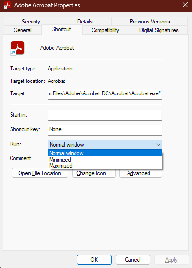The width and height of the screenshot is (192, 268).
Task: Open the Details tab
Action: pyautogui.click(x=85, y=22)
